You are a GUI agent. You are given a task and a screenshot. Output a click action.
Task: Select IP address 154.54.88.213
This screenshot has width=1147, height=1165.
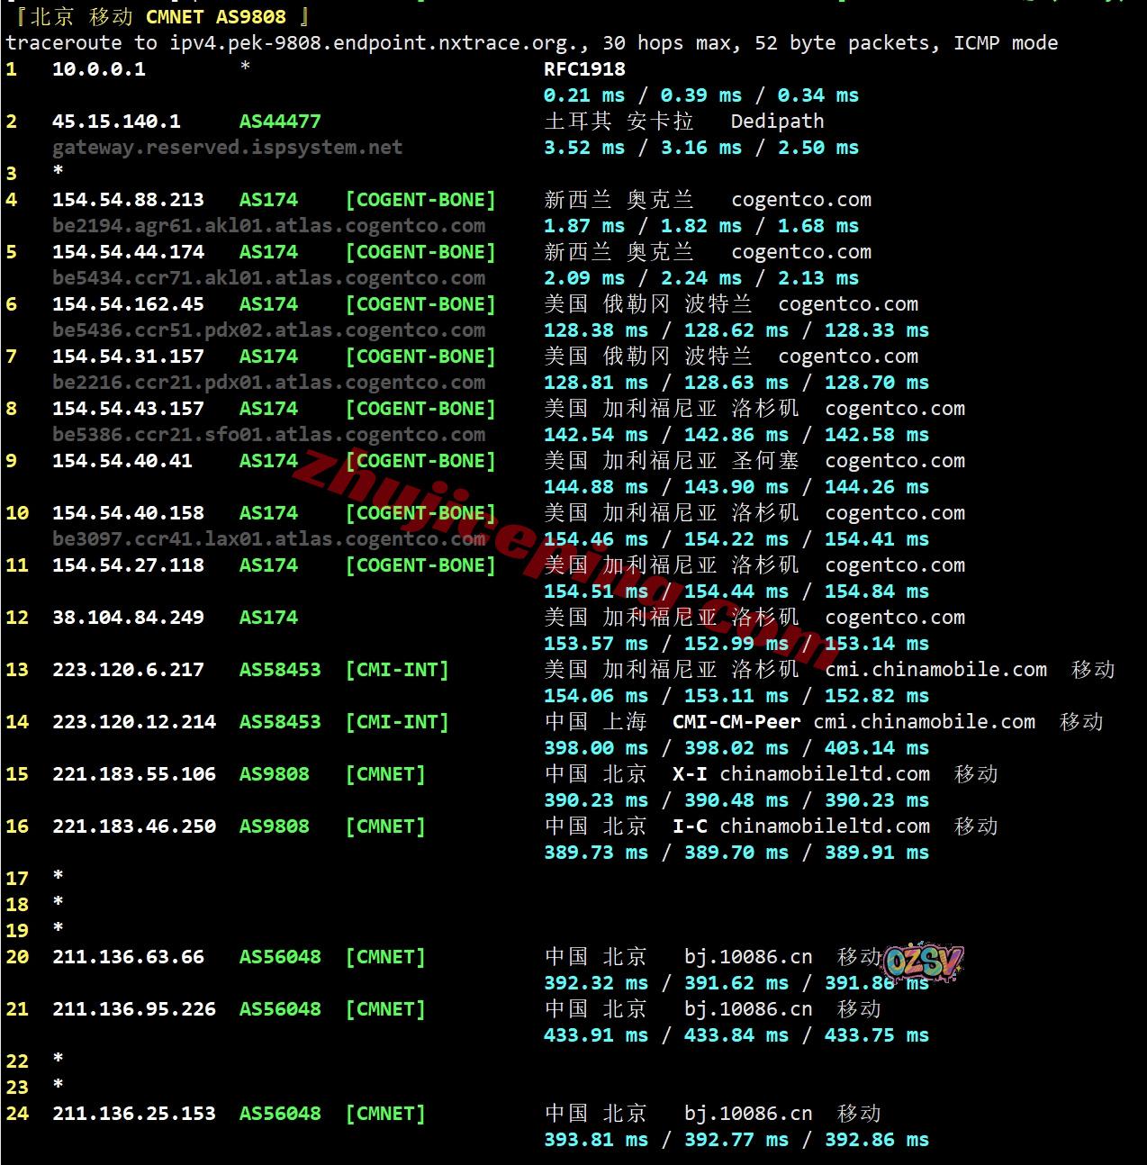point(128,200)
